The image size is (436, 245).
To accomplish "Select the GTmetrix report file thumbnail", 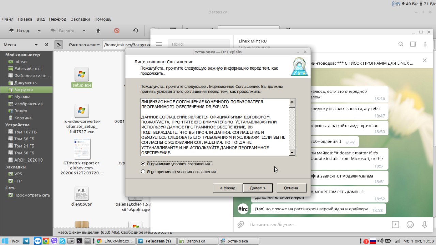I will pyautogui.click(x=82, y=149).
